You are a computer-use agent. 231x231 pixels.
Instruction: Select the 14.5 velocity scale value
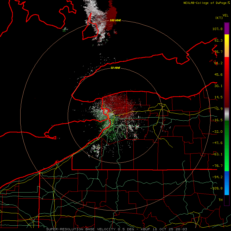tap(218, 97)
